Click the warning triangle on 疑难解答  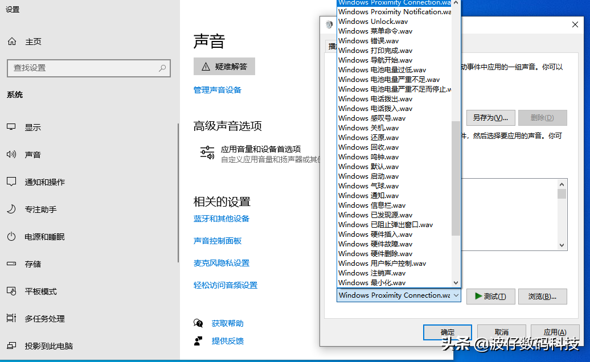tap(206, 67)
